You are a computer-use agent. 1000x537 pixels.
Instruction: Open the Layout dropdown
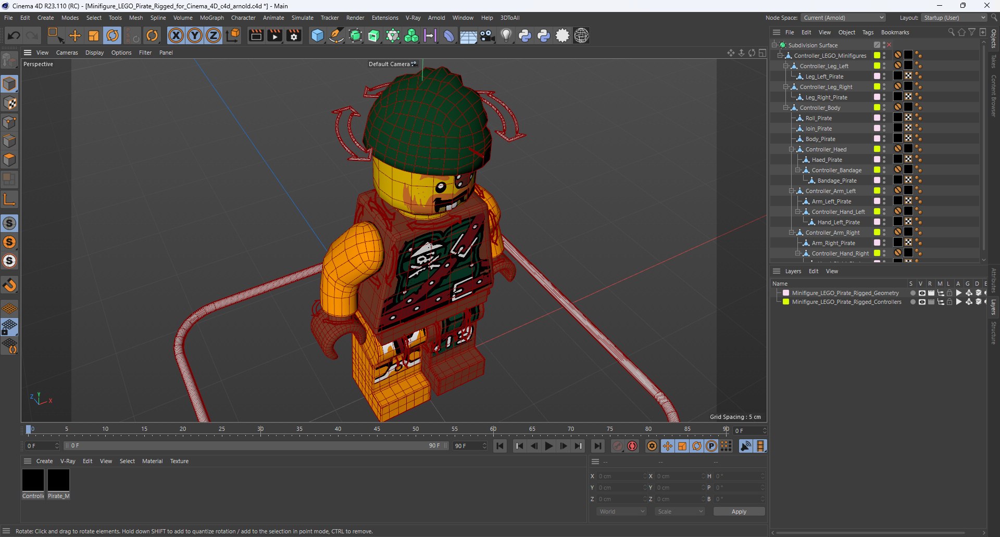pyautogui.click(x=954, y=18)
